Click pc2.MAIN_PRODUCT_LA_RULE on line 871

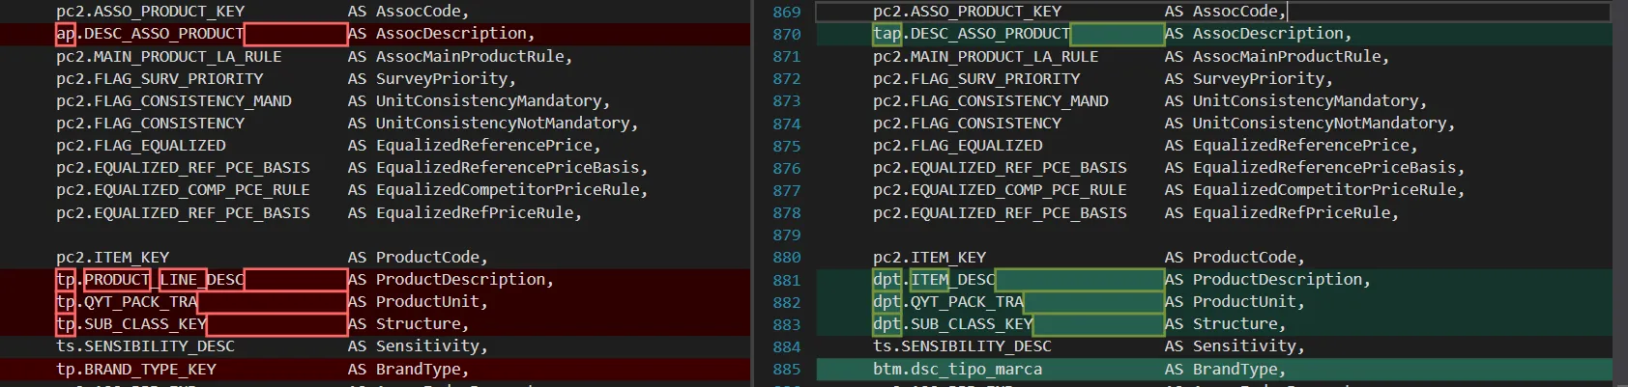tap(986, 57)
